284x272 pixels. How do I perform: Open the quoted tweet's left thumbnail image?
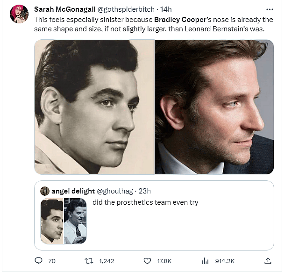[52, 221]
